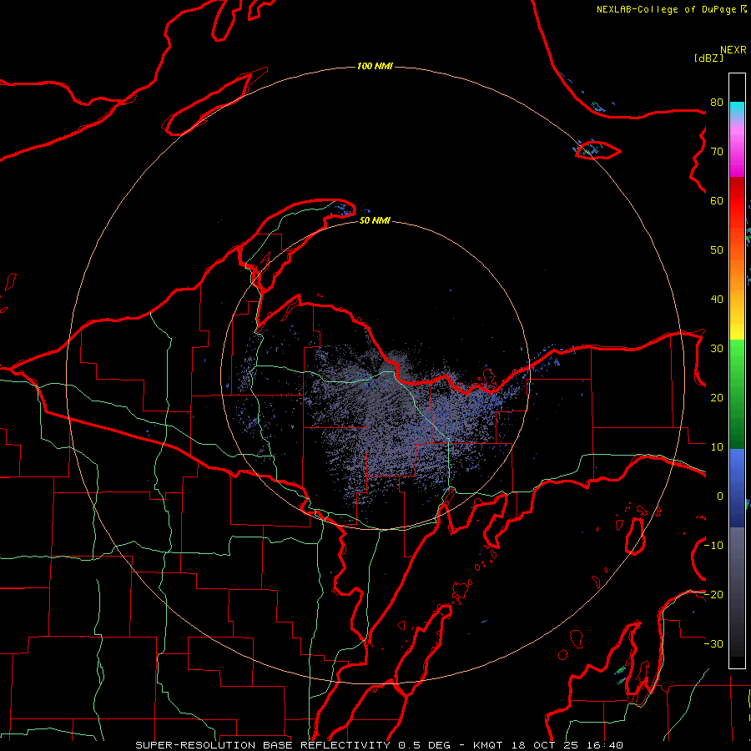Click the 60 value on color scale

[x=717, y=200]
